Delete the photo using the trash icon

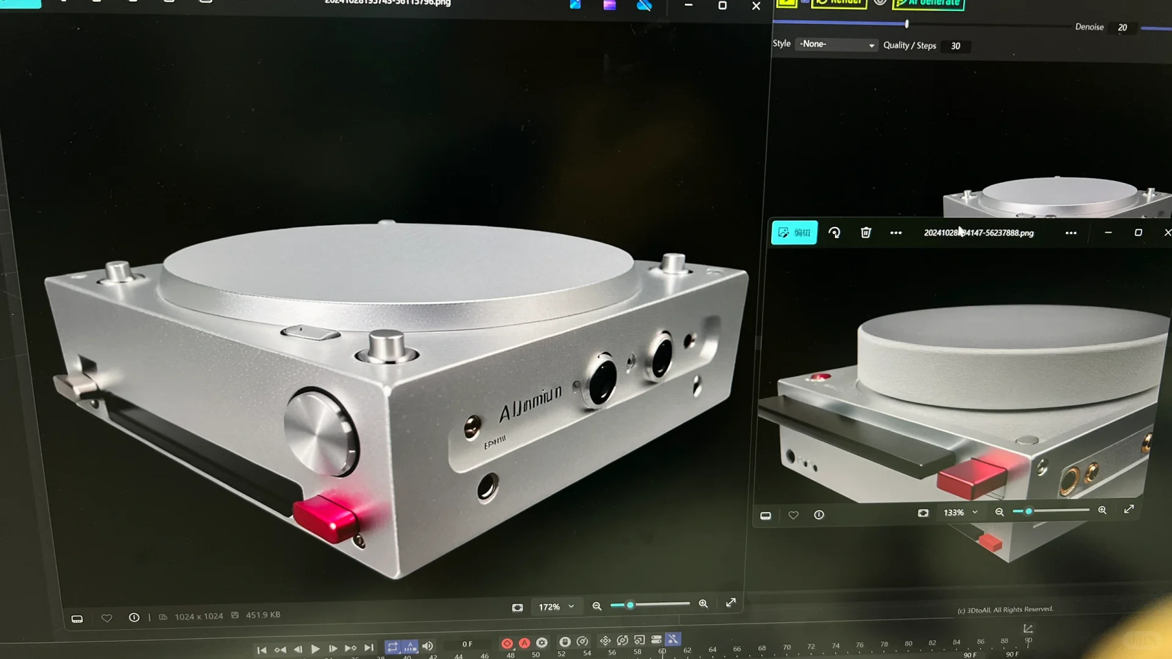pyautogui.click(x=866, y=232)
